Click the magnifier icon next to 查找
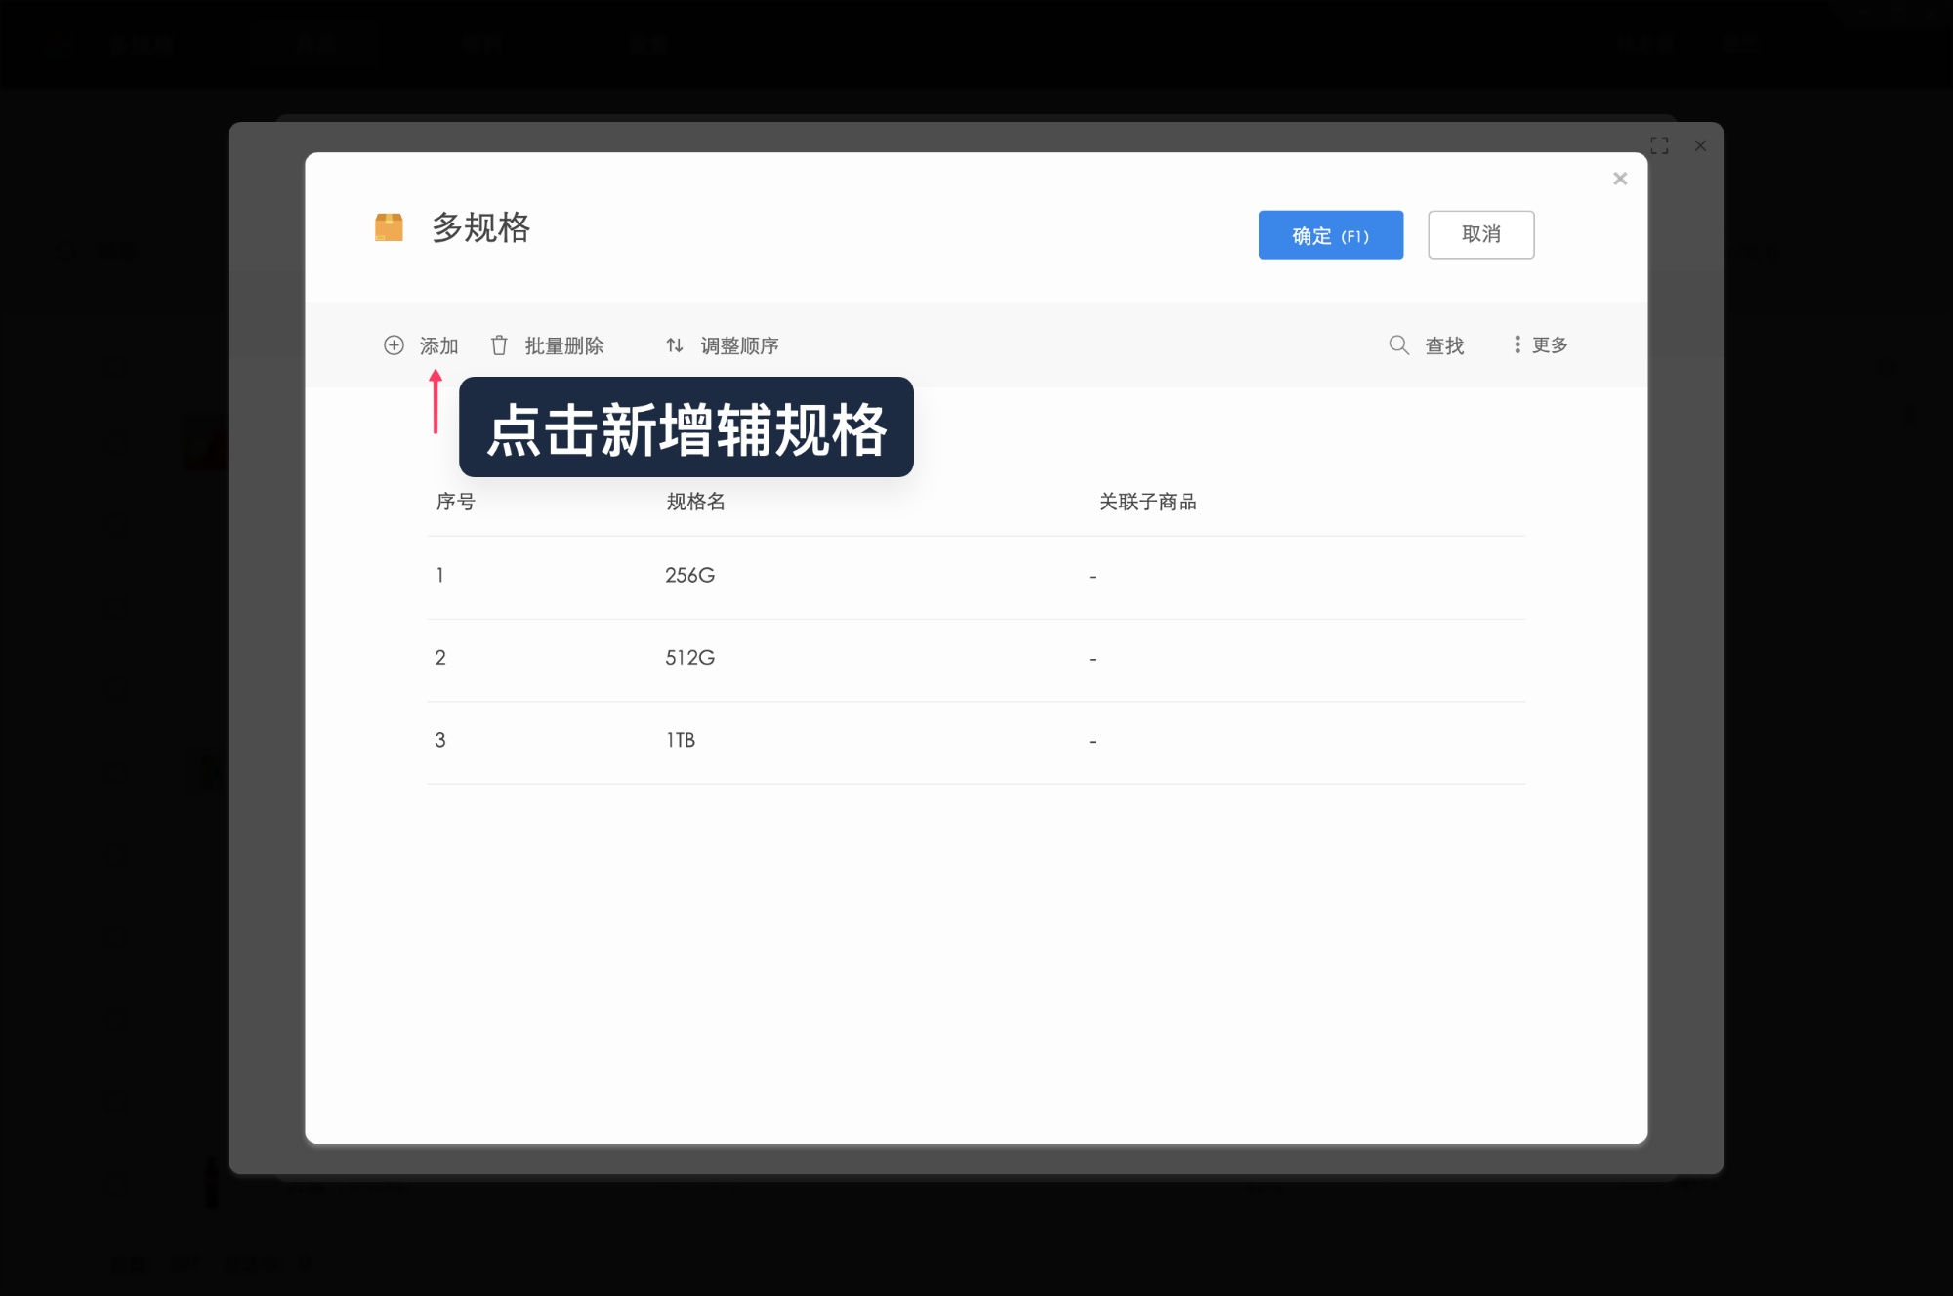1953x1296 pixels. pyautogui.click(x=1398, y=345)
